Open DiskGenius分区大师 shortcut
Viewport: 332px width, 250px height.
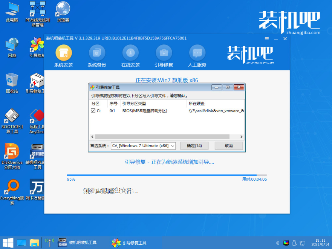pos(12,157)
